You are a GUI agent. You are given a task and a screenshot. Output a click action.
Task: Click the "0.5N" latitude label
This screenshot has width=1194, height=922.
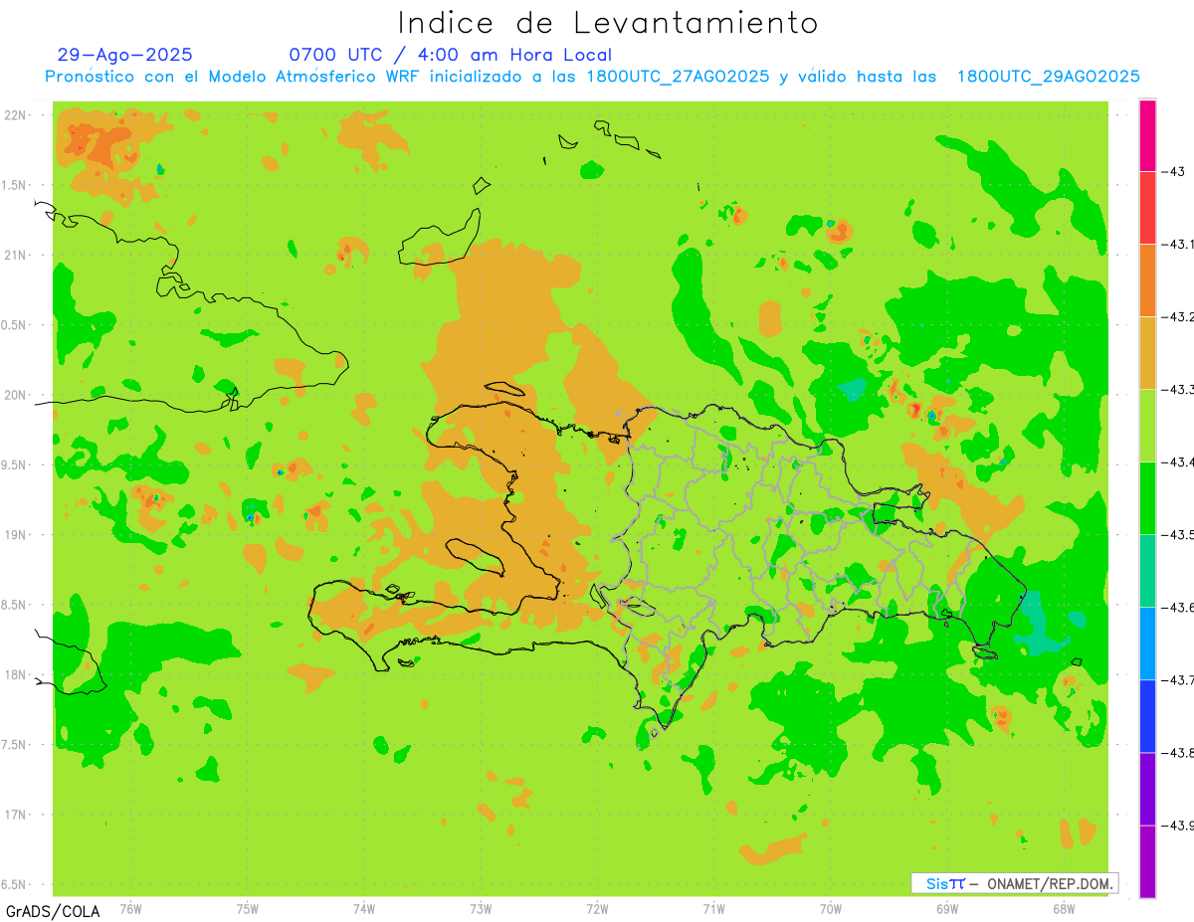pos(14,325)
